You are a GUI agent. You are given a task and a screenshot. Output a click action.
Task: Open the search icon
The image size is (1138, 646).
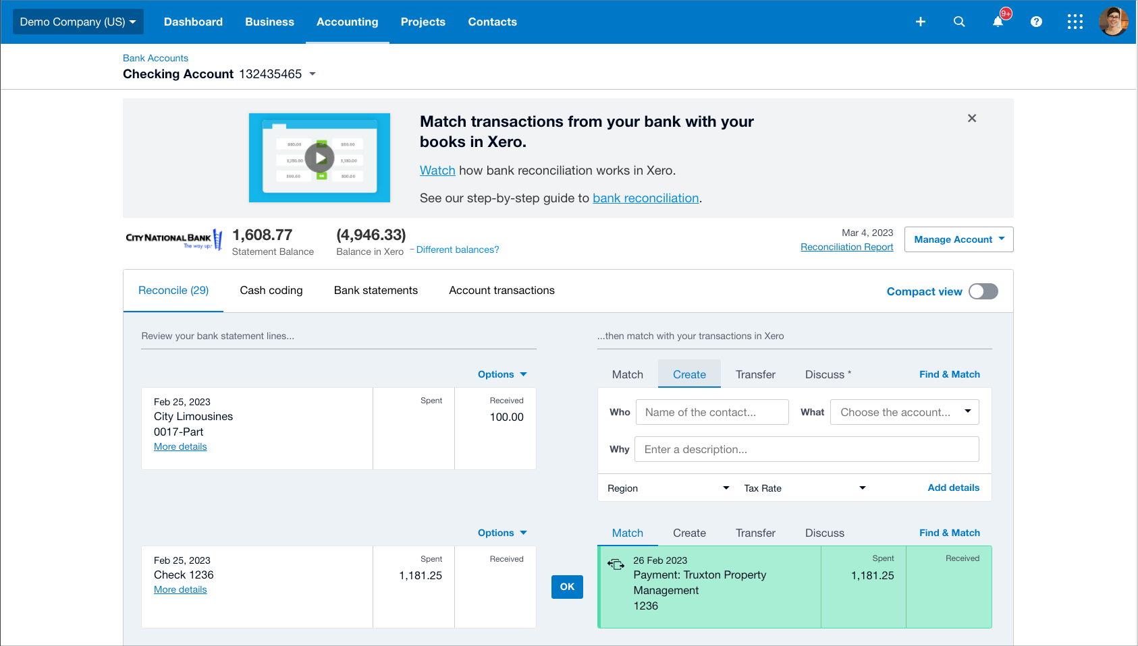coord(959,22)
